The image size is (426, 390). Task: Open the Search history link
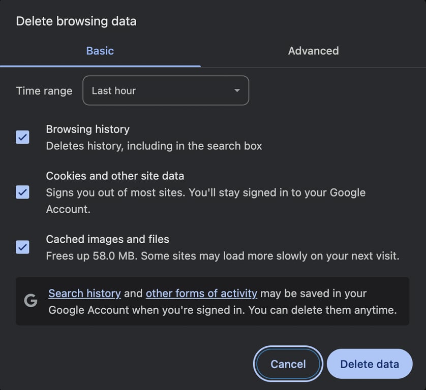click(84, 293)
